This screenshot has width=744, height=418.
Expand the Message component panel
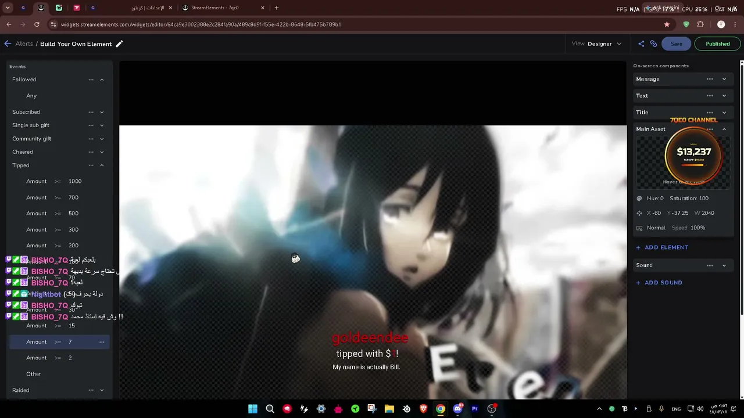point(724,79)
